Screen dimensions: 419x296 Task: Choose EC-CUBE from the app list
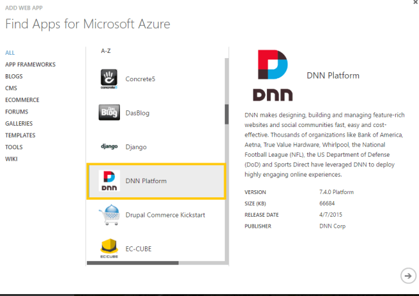pyautogui.click(x=155, y=248)
